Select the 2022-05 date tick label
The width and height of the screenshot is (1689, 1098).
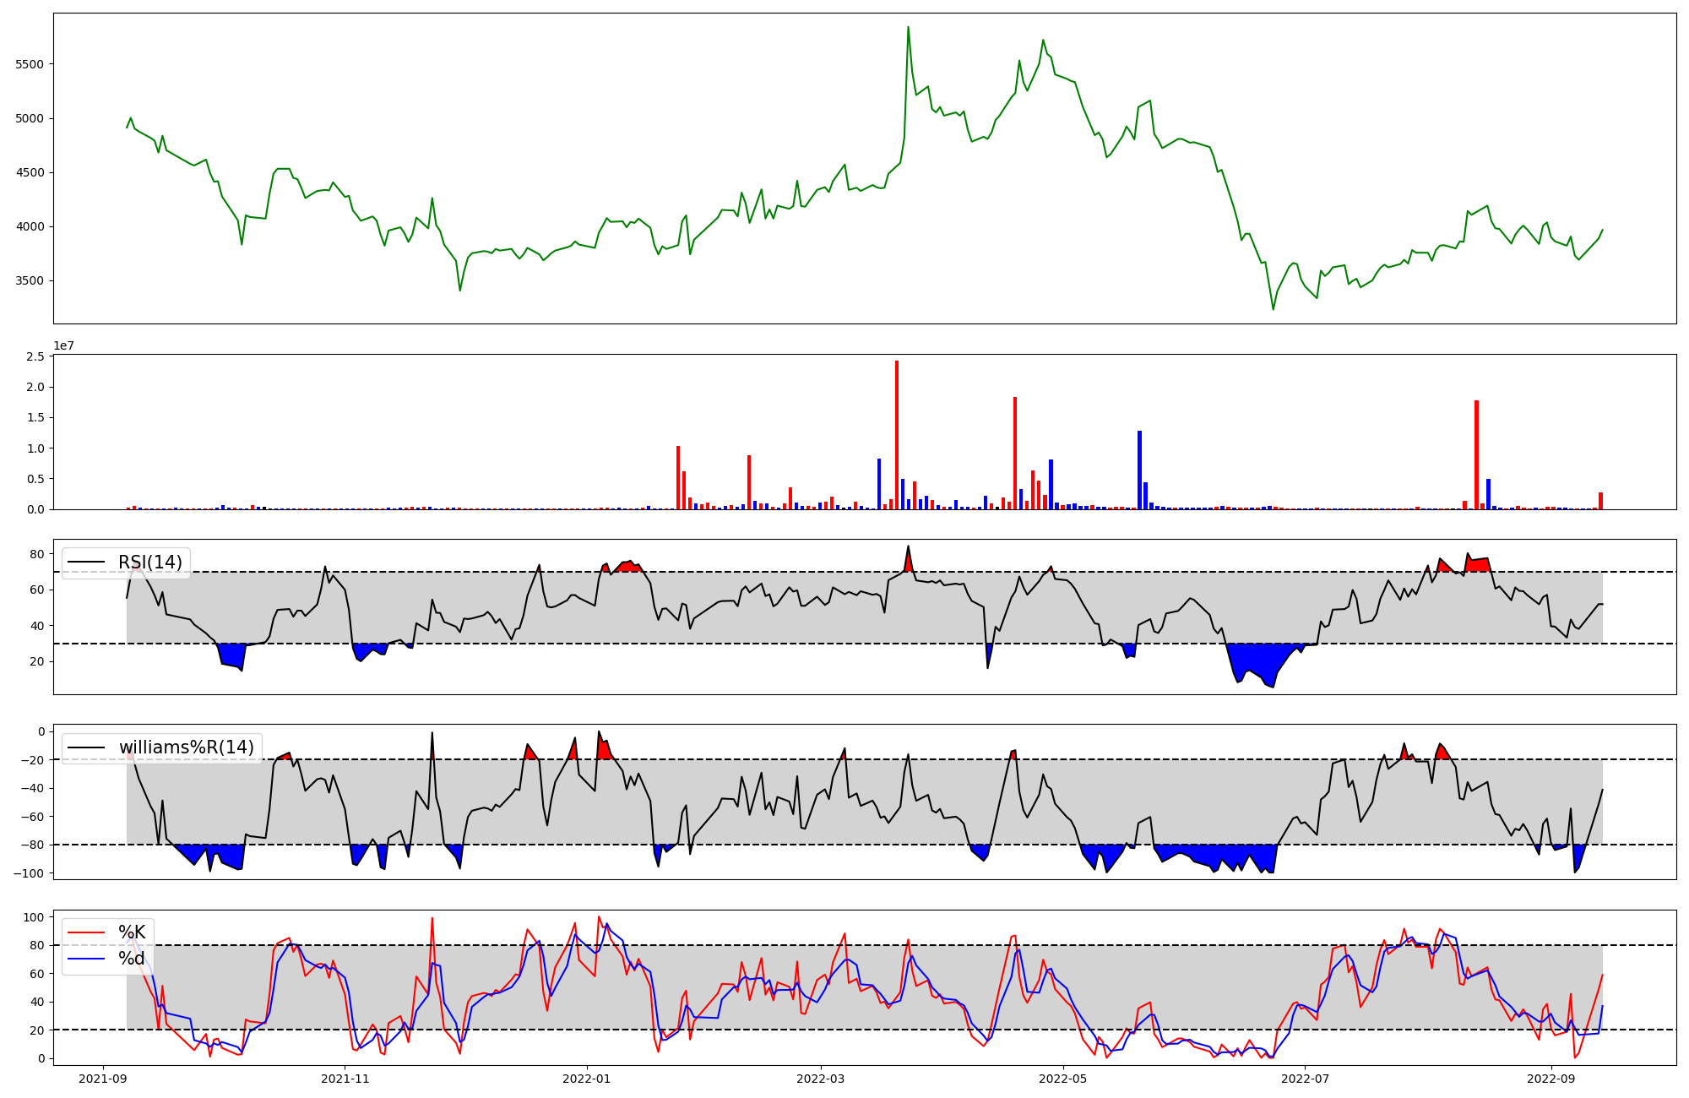1062,1079
